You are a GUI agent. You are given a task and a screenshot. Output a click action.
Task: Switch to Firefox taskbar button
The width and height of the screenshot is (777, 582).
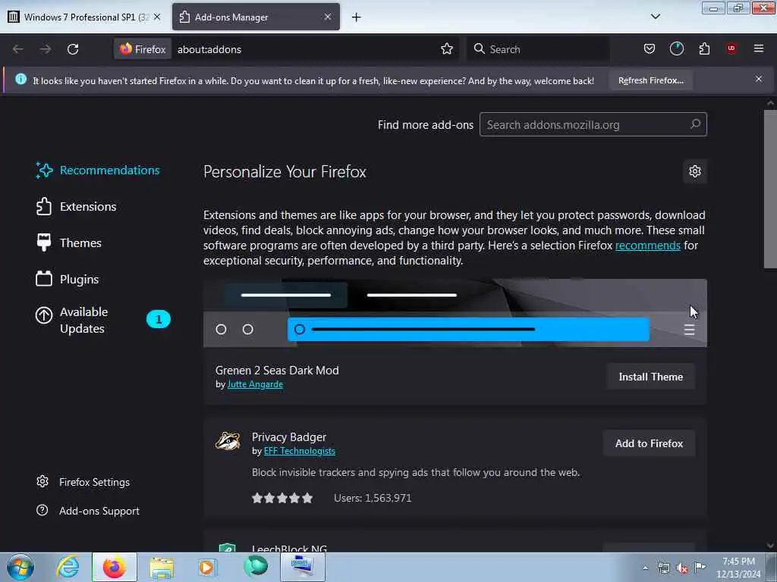[115, 567]
